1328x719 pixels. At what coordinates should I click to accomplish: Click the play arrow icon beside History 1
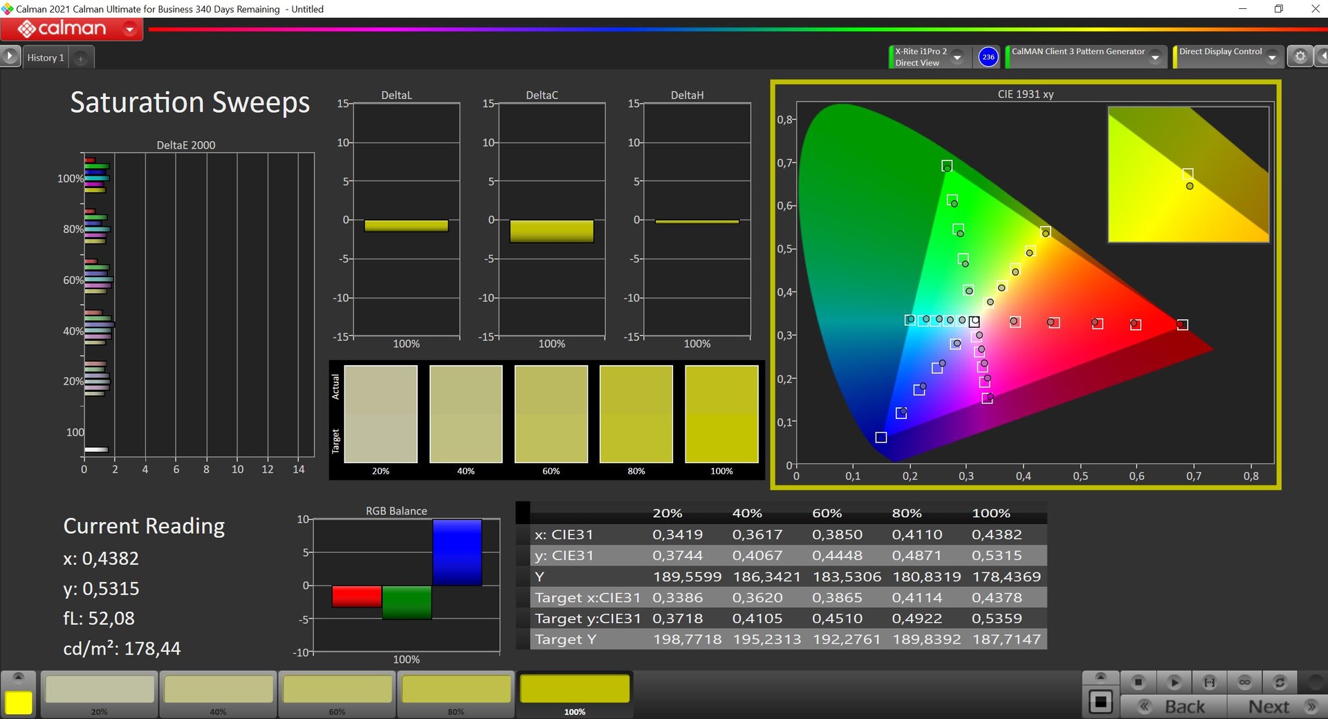[x=10, y=57]
